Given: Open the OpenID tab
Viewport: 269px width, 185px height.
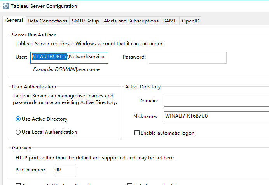Looking at the screenshot, I should pyautogui.click(x=190, y=21).
